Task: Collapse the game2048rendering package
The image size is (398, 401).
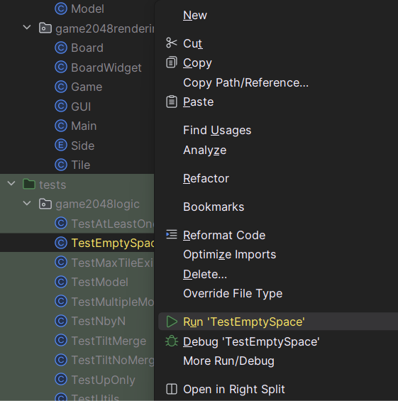Action: 27,28
